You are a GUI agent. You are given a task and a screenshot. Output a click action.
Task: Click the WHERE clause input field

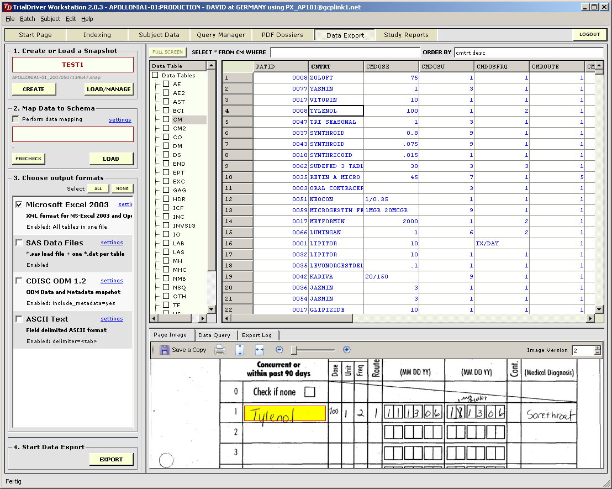tap(345, 52)
